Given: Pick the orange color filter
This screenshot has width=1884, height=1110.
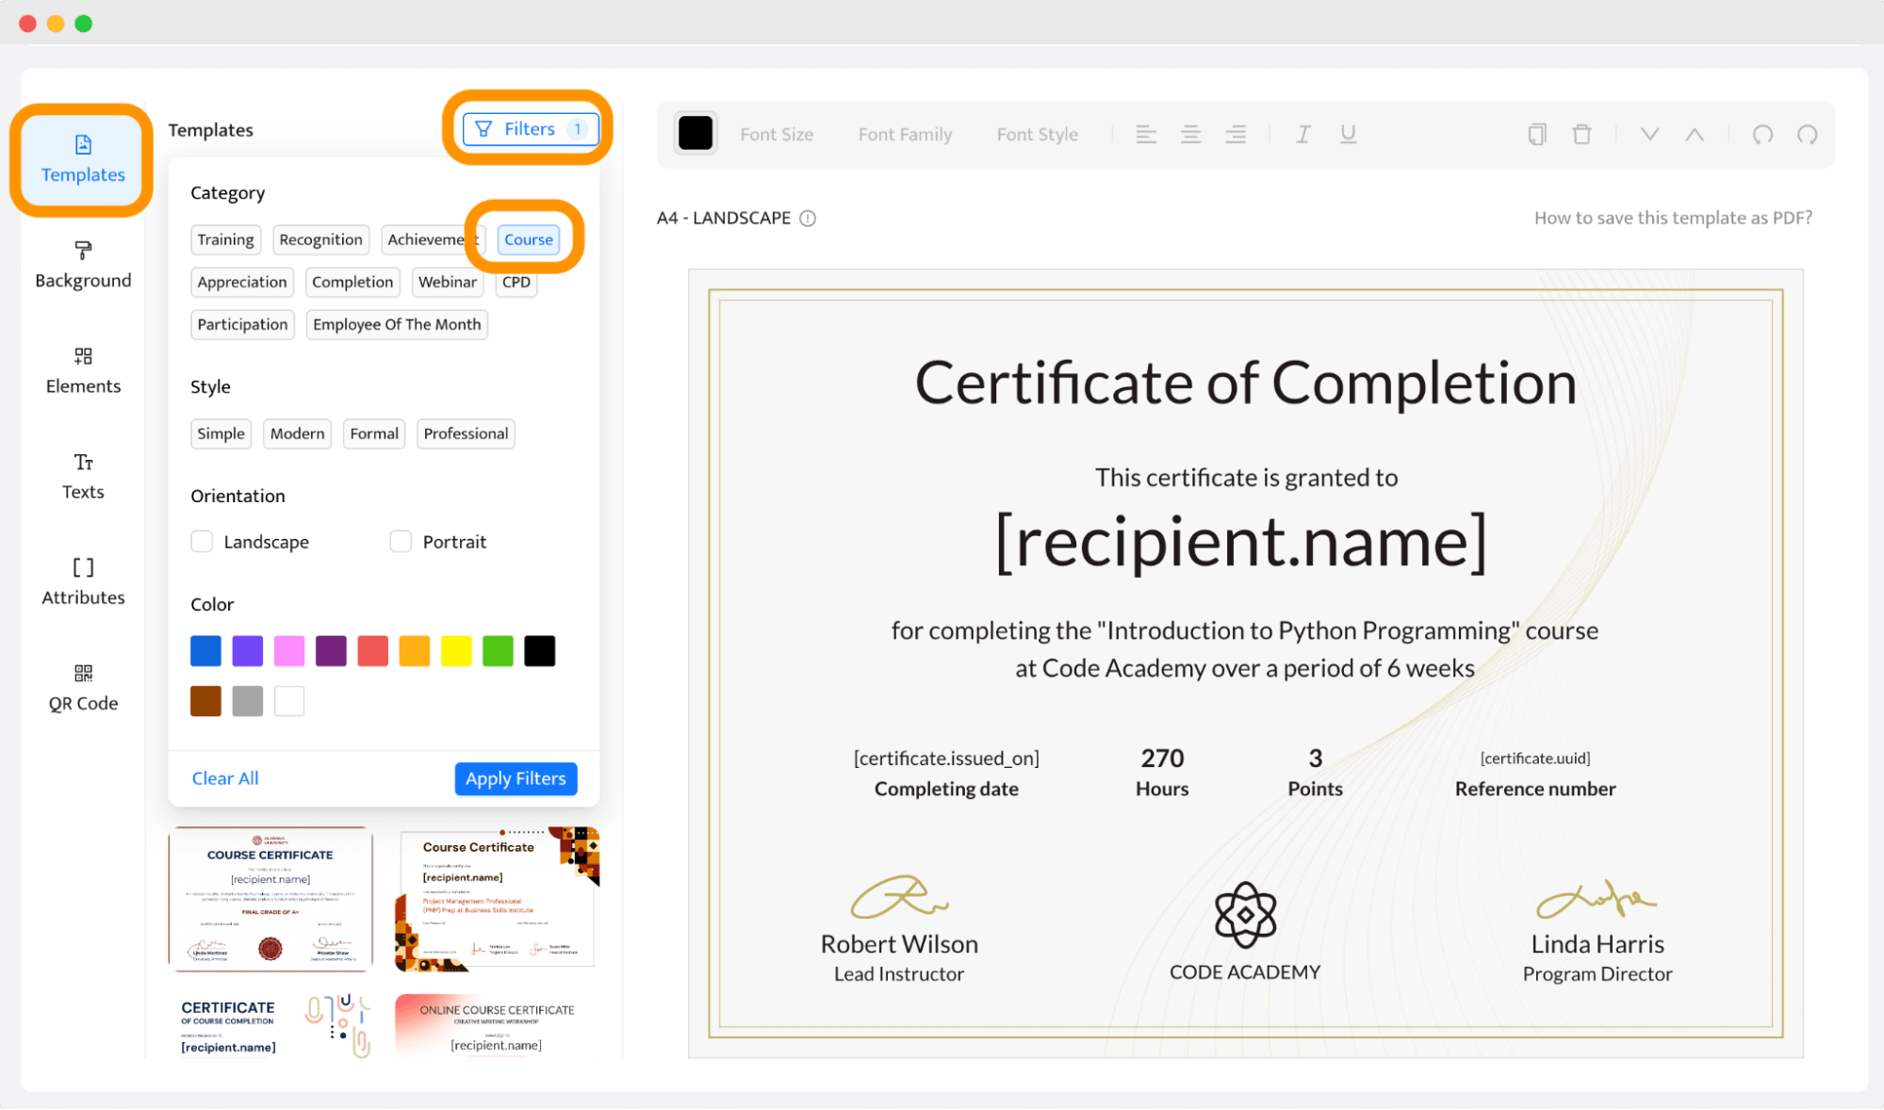Looking at the screenshot, I should coord(415,651).
